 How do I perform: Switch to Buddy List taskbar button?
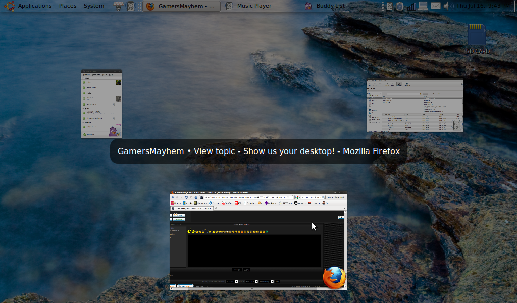pyautogui.click(x=326, y=6)
